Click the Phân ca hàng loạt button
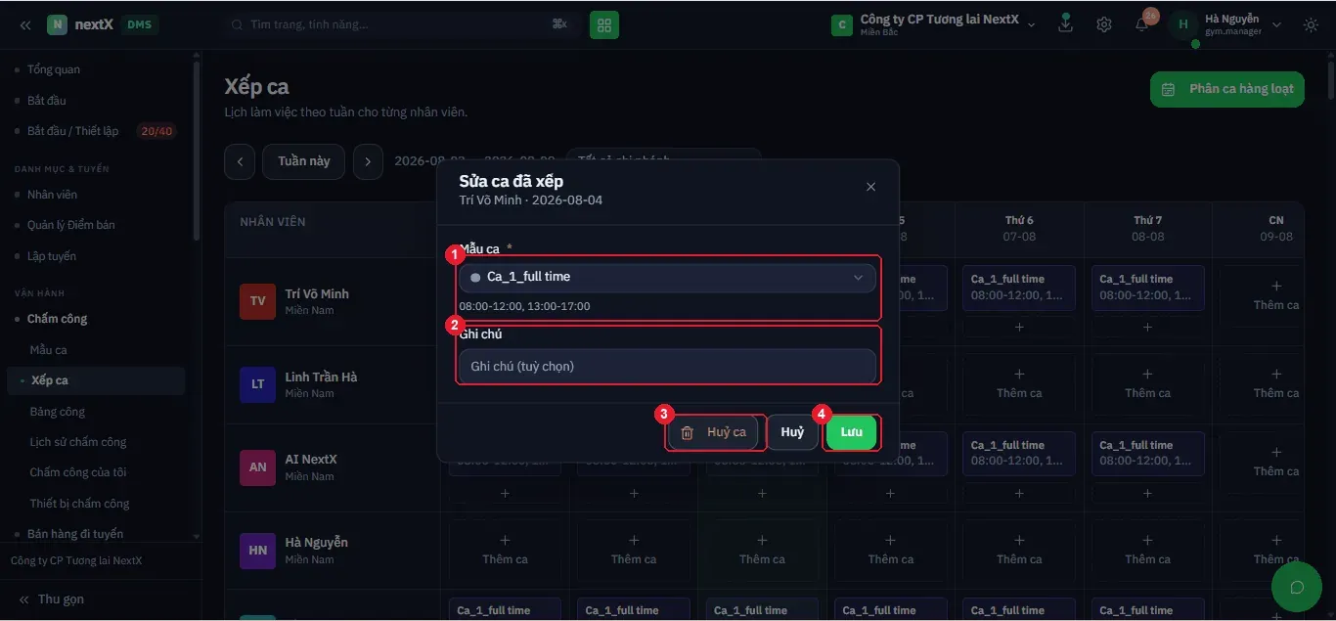 point(1227,89)
